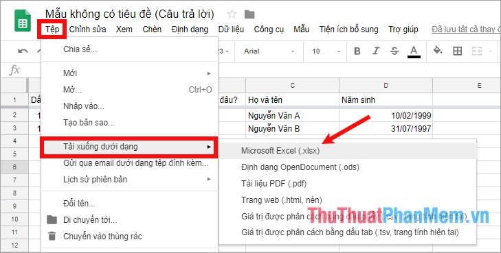Open the Google Sheets home icon
Viewport: 501px width, 253px height.
coord(23,21)
